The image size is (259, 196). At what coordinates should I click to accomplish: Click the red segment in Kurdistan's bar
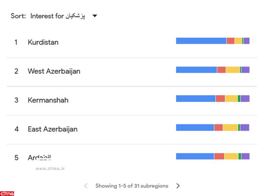tap(230, 41)
